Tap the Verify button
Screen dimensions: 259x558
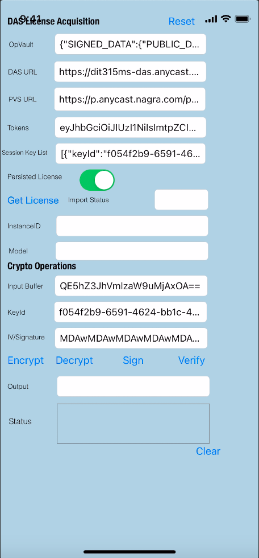pos(191,360)
